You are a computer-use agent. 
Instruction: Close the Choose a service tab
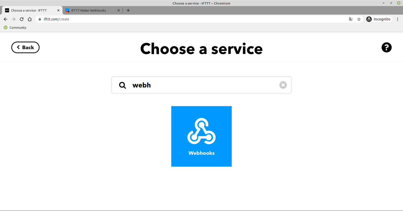coord(58,10)
